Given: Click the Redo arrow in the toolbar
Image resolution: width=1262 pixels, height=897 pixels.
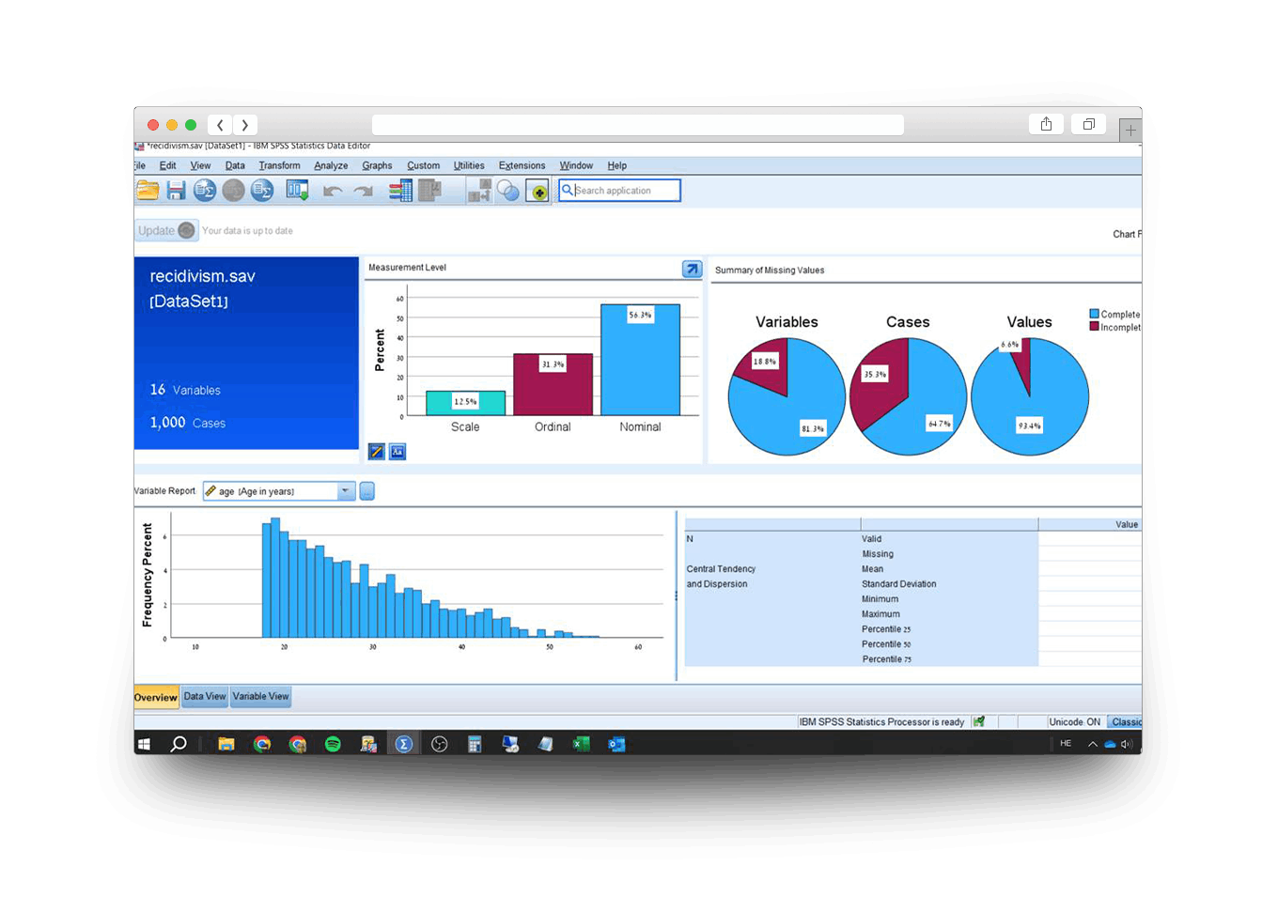Looking at the screenshot, I should click(x=363, y=191).
